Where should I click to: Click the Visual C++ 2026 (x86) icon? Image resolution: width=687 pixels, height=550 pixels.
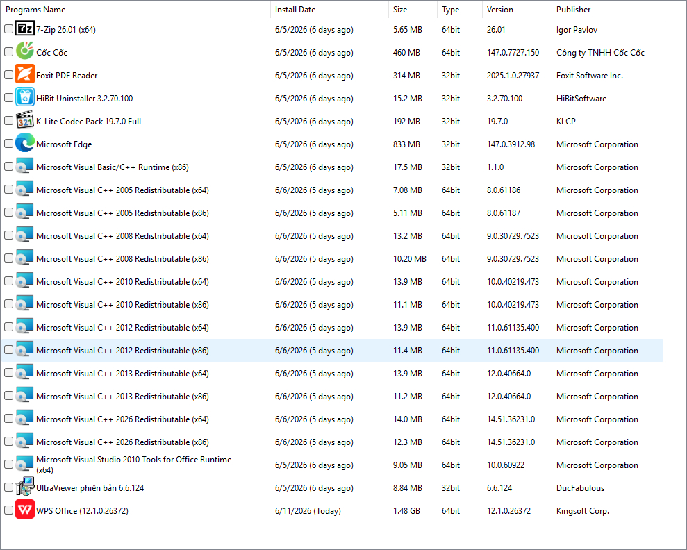click(25, 442)
